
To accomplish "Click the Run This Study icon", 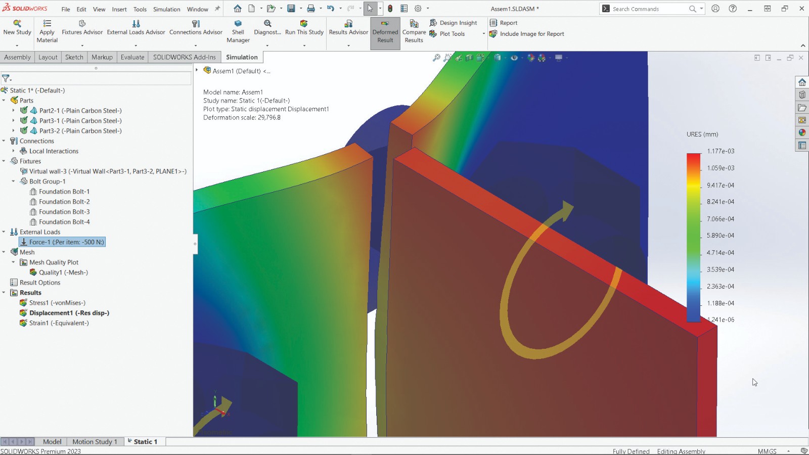I will pyautogui.click(x=304, y=24).
